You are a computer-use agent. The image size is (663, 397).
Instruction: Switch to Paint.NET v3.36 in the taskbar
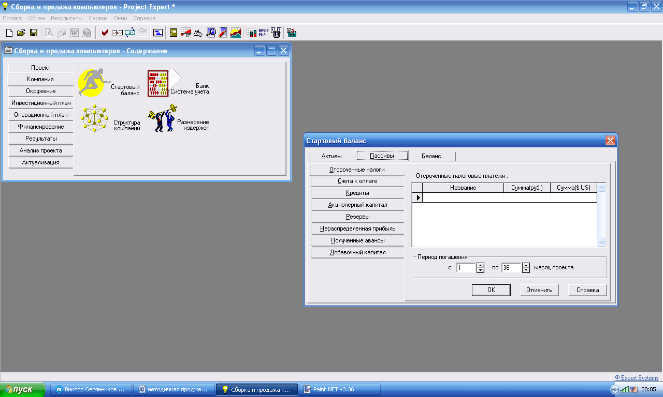(340, 389)
